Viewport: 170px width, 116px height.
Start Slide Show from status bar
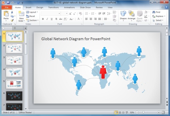(x=127, y=113)
